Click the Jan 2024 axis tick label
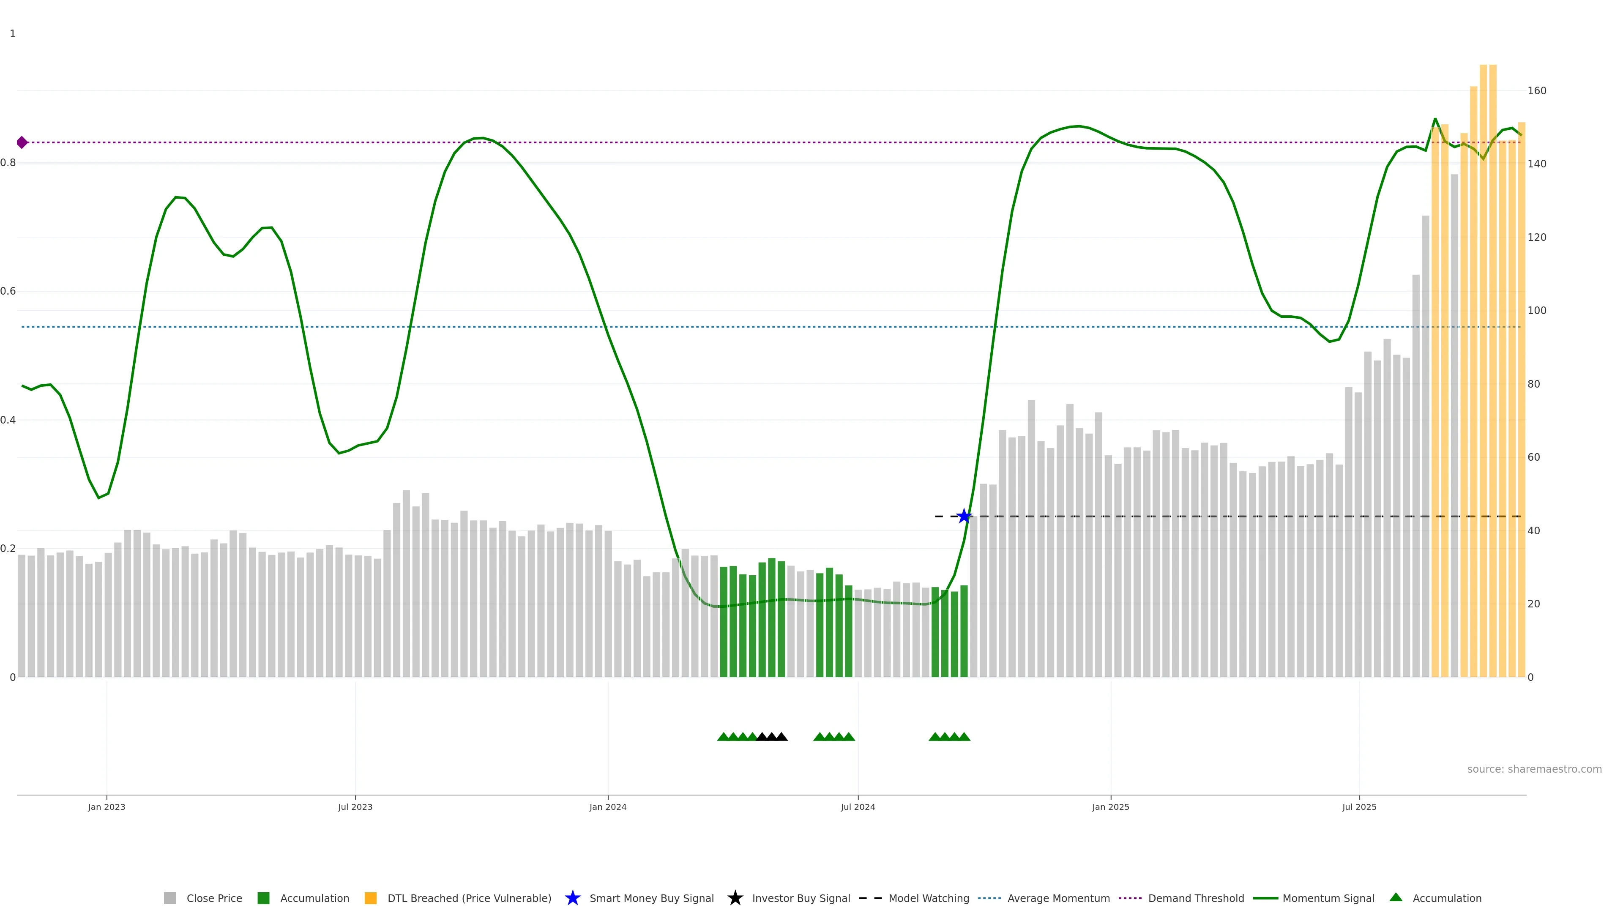The height and width of the screenshot is (913, 1623). pyautogui.click(x=608, y=807)
